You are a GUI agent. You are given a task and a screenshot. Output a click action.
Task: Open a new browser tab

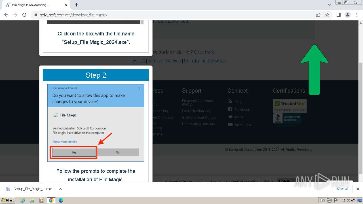77,5
